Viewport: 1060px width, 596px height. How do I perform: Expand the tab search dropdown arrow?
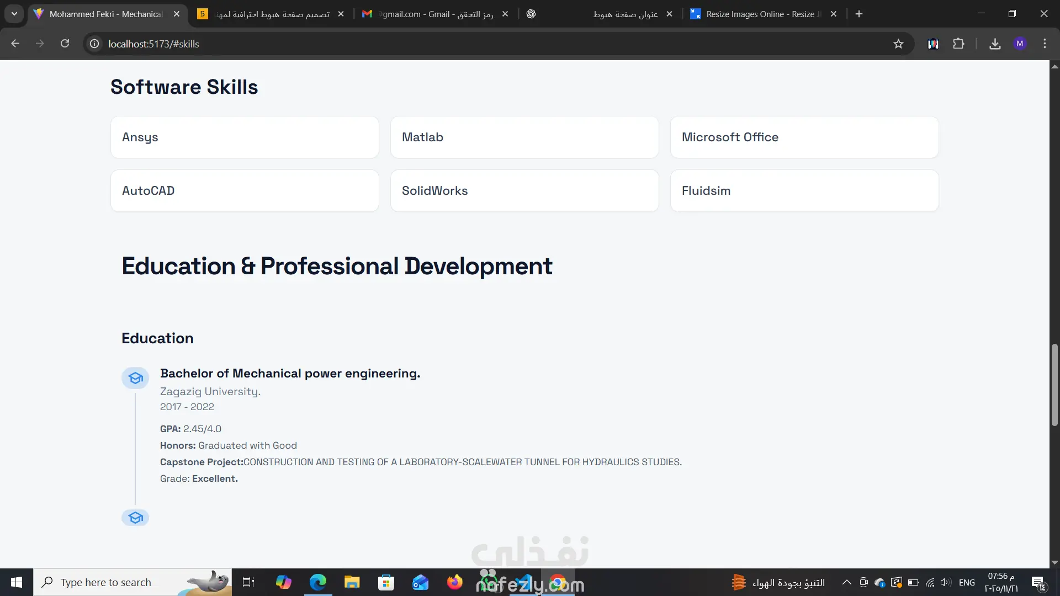pyautogui.click(x=14, y=14)
